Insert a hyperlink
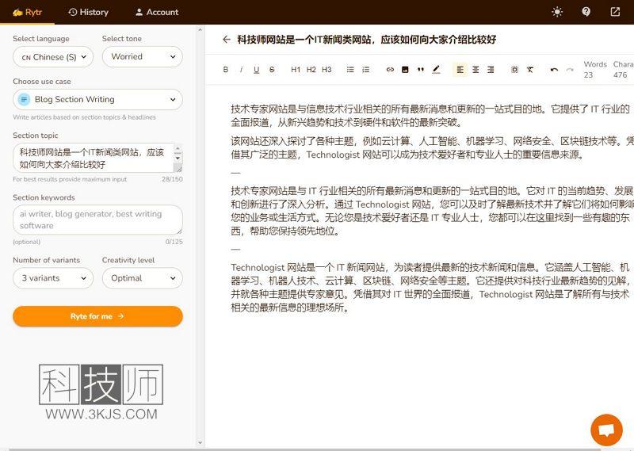The width and height of the screenshot is (634, 451). pyautogui.click(x=390, y=70)
